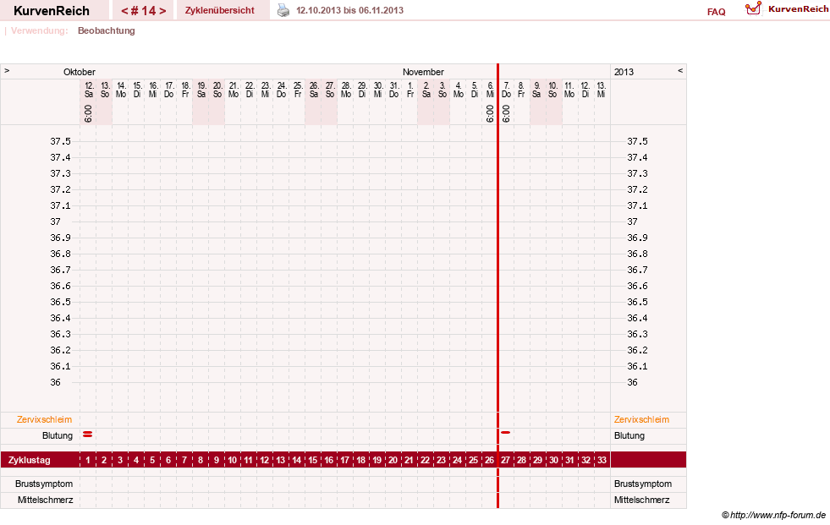
Task: Click the left Zervixschleim row label
Action: tap(45, 419)
